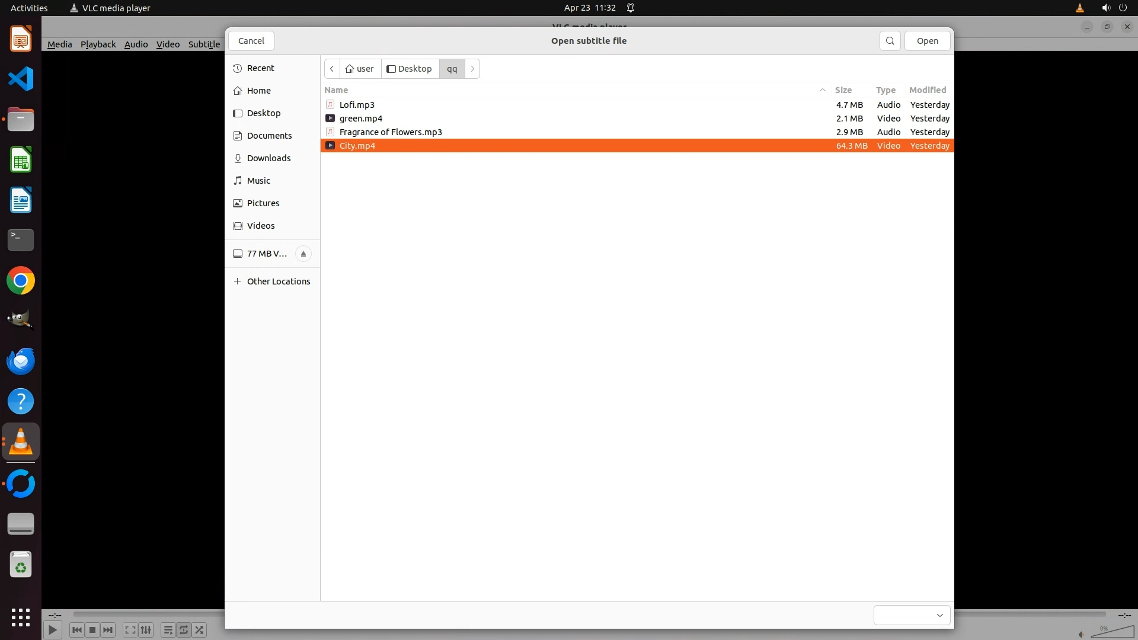The height and width of the screenshot is (640, 1138).
Task: Click the Previous media icon
Action: pyautogui.click(x=76, y=630)
